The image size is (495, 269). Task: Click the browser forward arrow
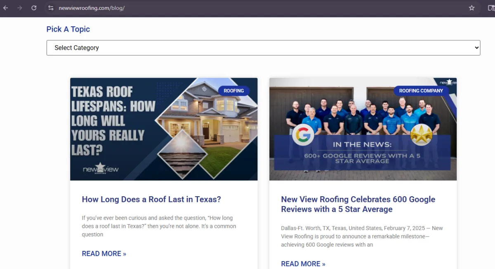[x=20, y=8]
